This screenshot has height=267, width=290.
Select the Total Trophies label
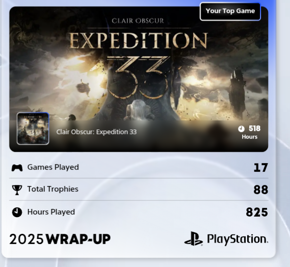(53, 189)
